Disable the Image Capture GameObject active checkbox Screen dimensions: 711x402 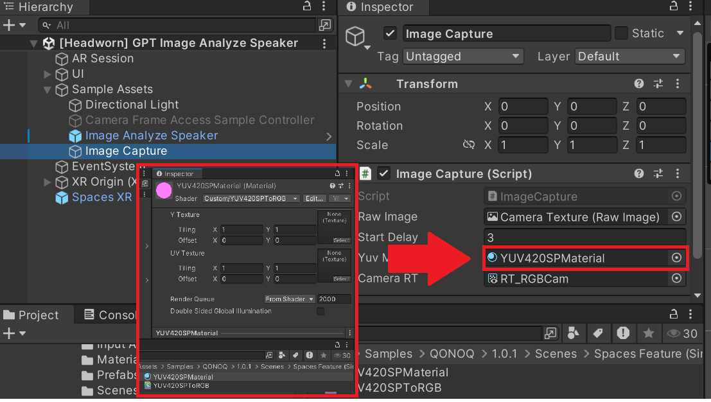tap(389, 34)
